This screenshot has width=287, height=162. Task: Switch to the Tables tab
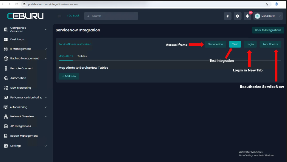[x=82, y=56]
